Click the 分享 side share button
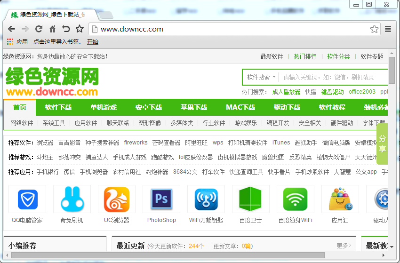400x263 pixels. tap(382, 143)
